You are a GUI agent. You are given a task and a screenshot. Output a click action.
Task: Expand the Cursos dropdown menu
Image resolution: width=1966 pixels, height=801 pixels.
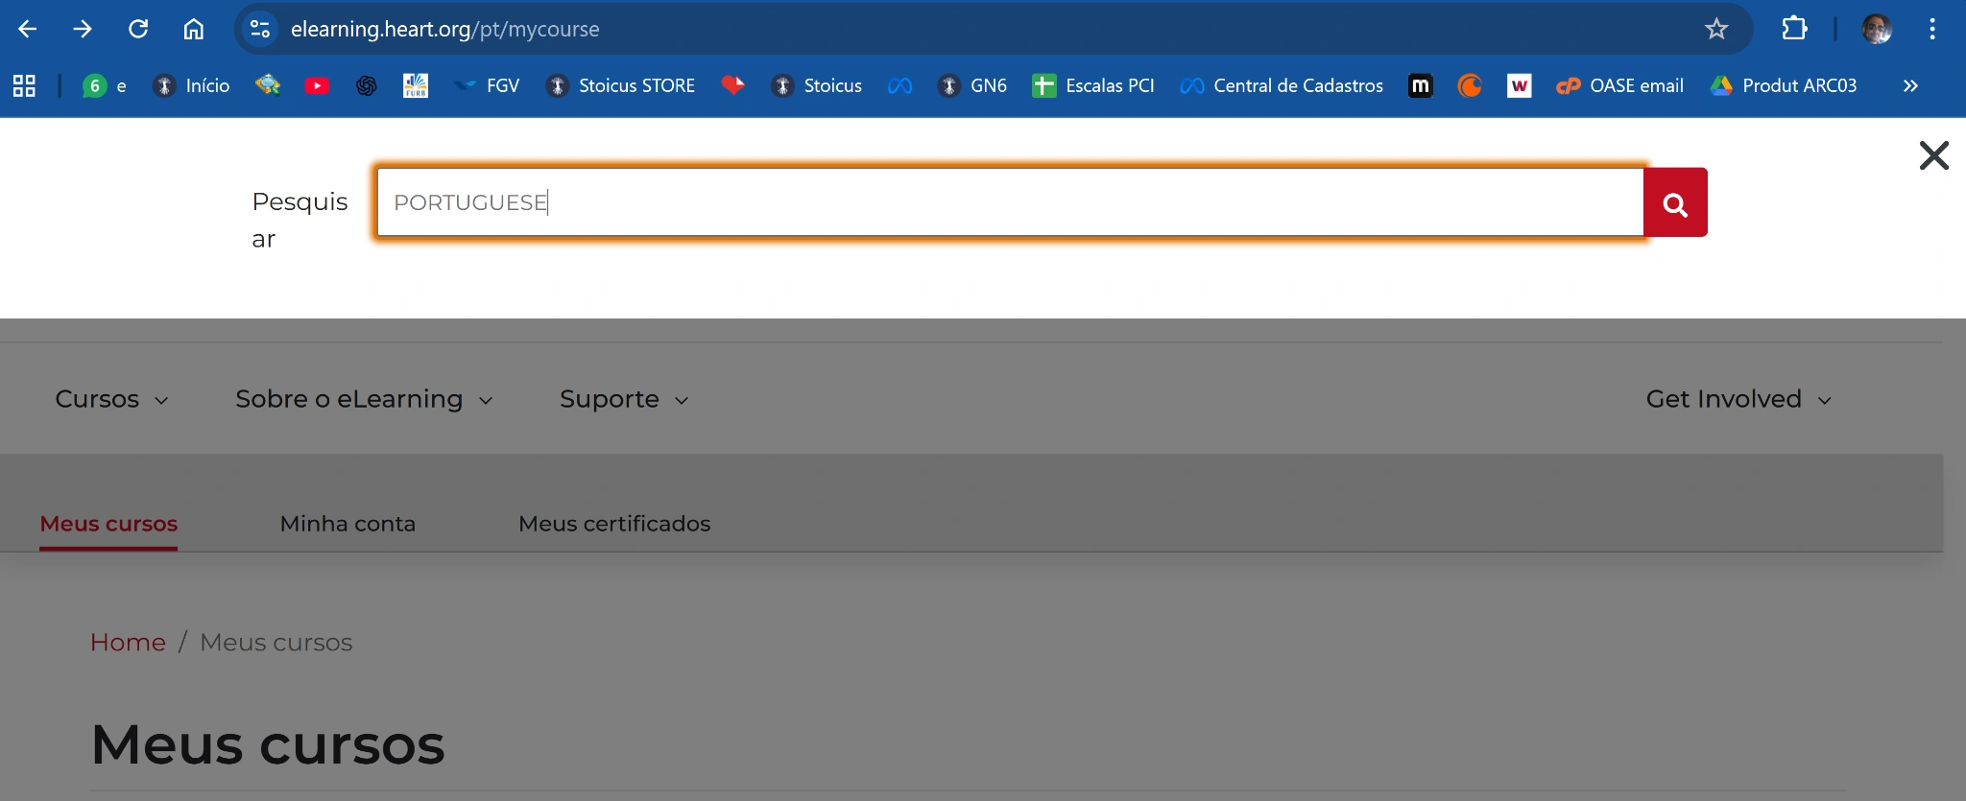[x=112, y=399]
